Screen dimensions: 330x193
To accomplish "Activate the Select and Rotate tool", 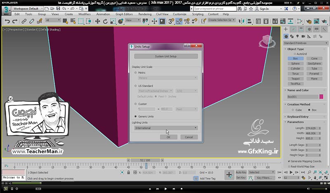I will click(105, 21).
